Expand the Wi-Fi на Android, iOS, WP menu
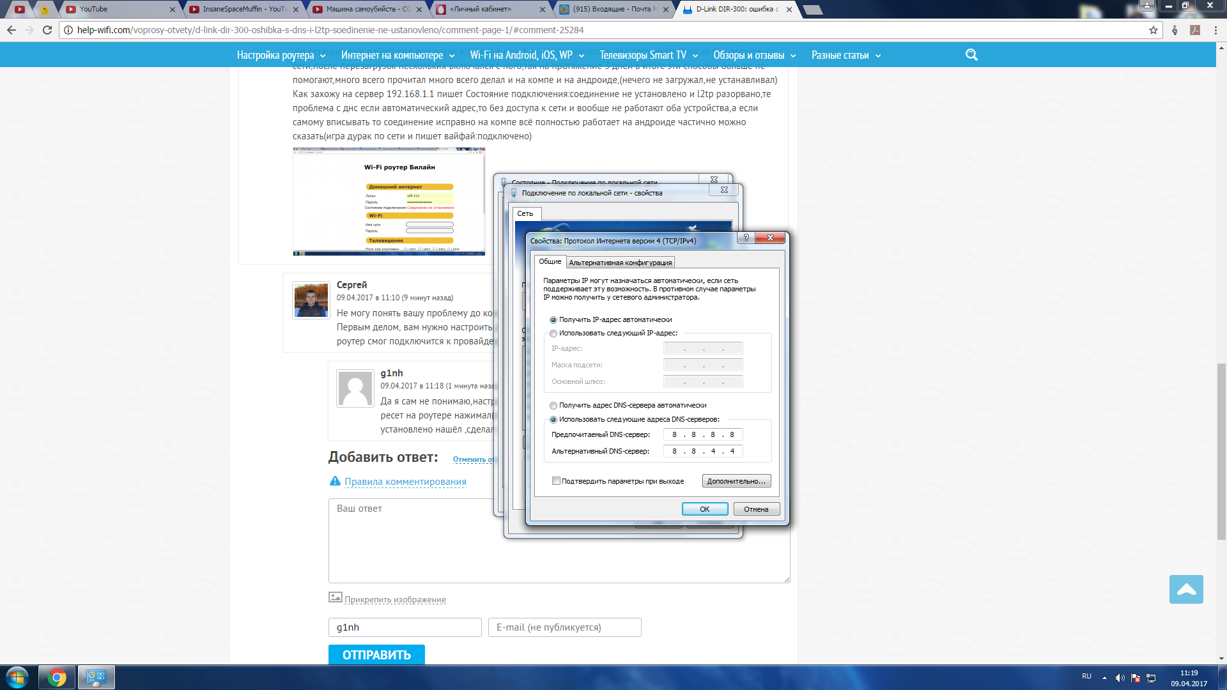The width and height of the screenshot is (1227, 690). coord(527,55)
